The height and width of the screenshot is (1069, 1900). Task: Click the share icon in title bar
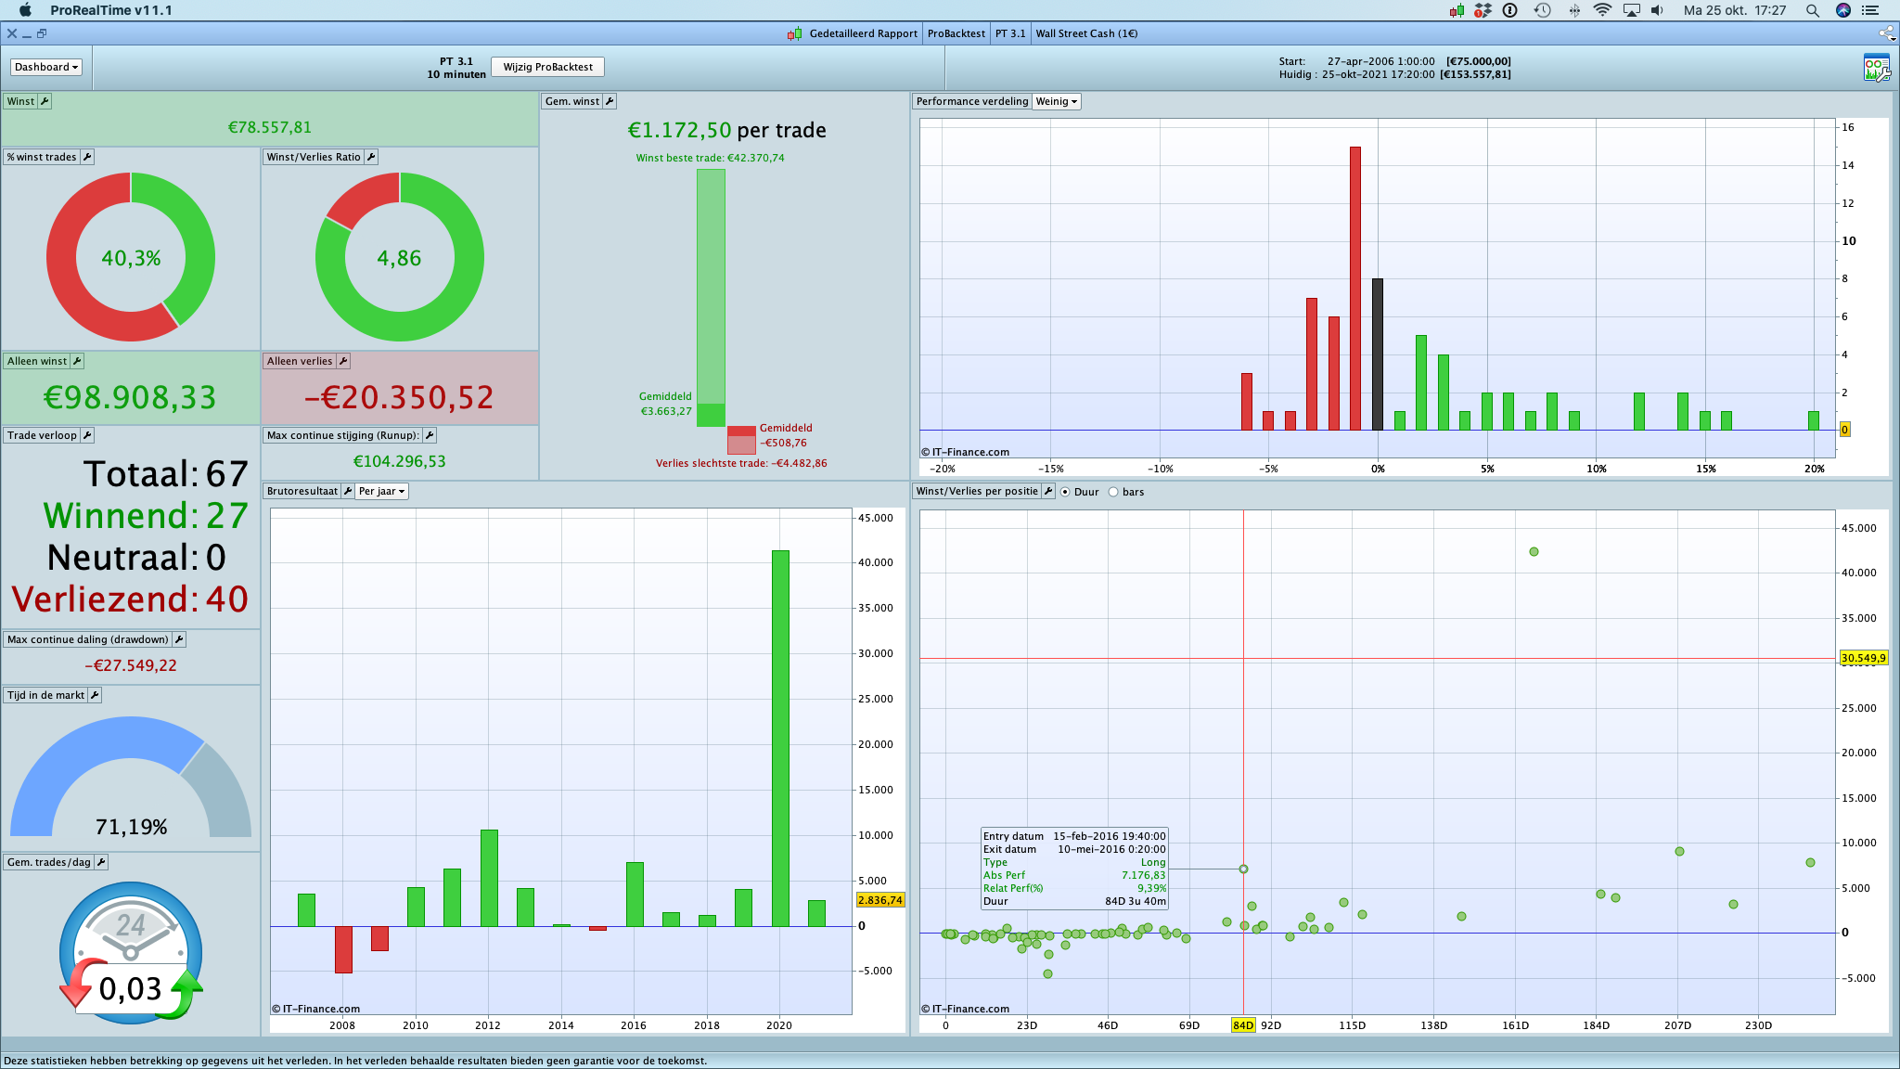(1886, 33)
